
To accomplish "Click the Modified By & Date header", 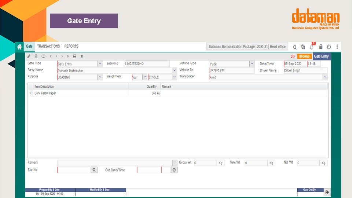I will (101, 190).
